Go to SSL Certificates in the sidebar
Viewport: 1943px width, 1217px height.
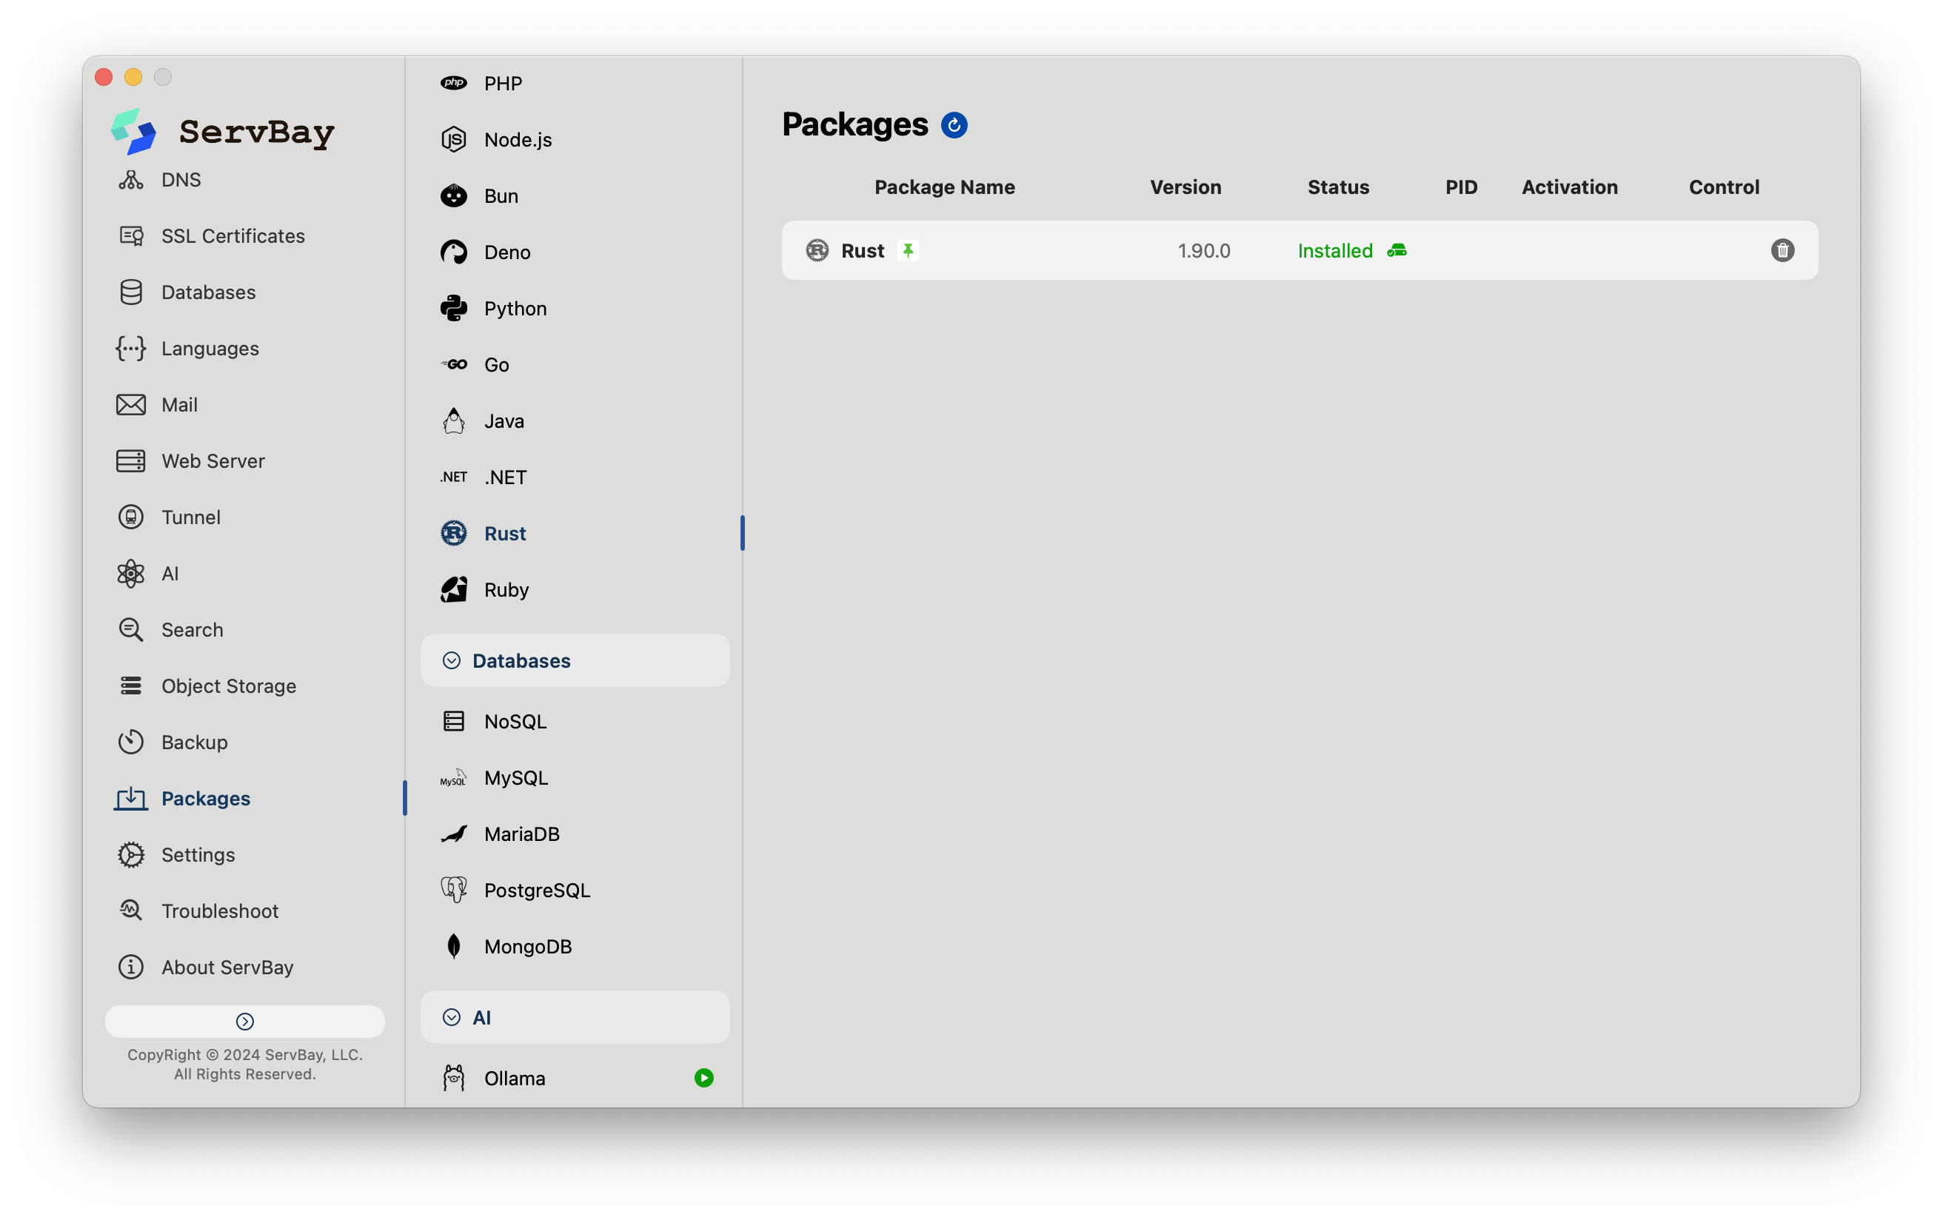pyautogui.click(x=233, y=236)
